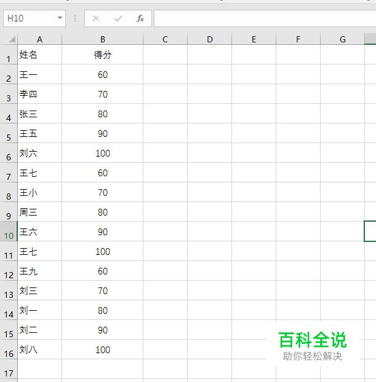Screen dimensions: 376x382
Task: Click the formula bar options dots
Action: 75,18
